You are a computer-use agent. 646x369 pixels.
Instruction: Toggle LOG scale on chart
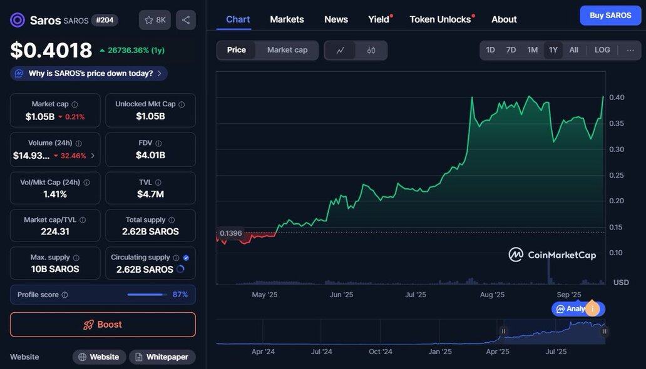pos(602,50)
